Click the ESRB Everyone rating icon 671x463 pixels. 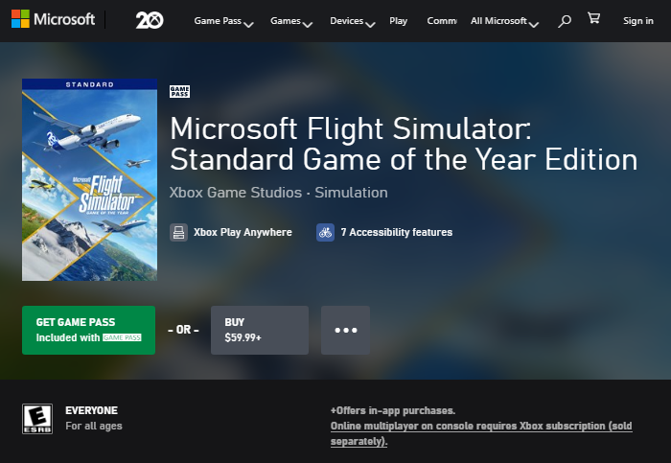(36, 418)
